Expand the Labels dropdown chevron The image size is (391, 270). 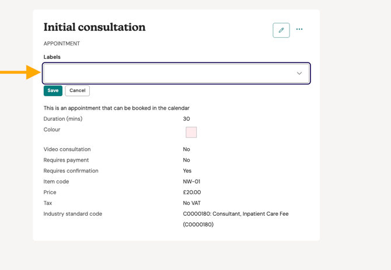tap(299, 73)
